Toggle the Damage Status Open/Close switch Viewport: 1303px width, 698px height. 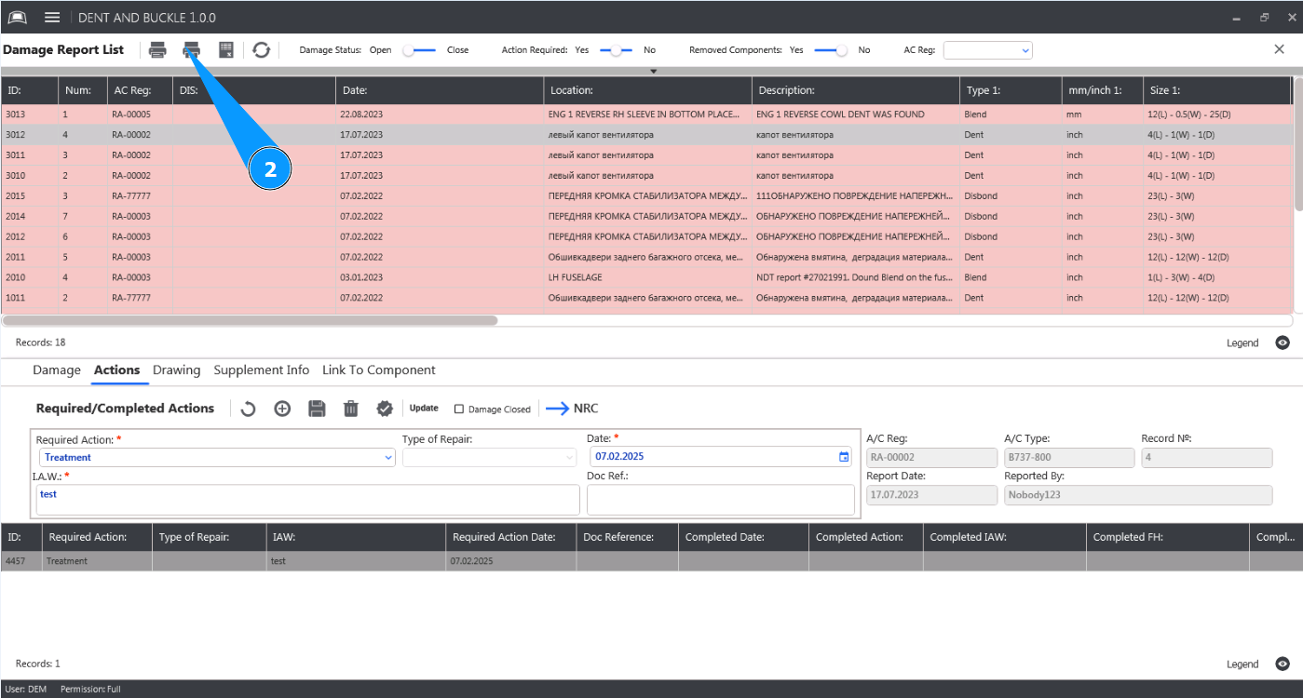(x=418, y=50)
